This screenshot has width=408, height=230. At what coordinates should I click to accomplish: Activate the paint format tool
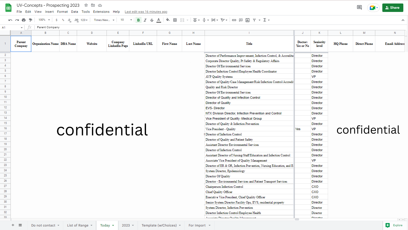[30, 20]
